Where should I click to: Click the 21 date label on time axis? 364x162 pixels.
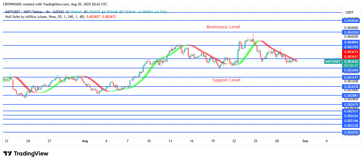(7, 141)
